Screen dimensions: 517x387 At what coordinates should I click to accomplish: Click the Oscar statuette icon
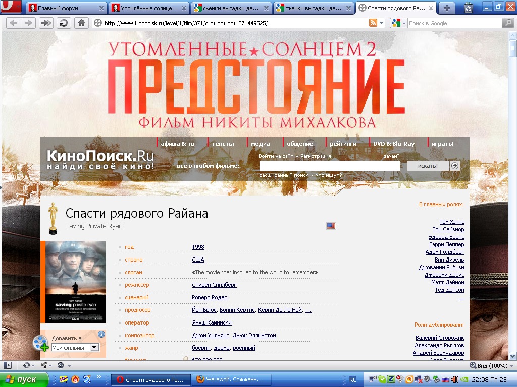[53, 218]
